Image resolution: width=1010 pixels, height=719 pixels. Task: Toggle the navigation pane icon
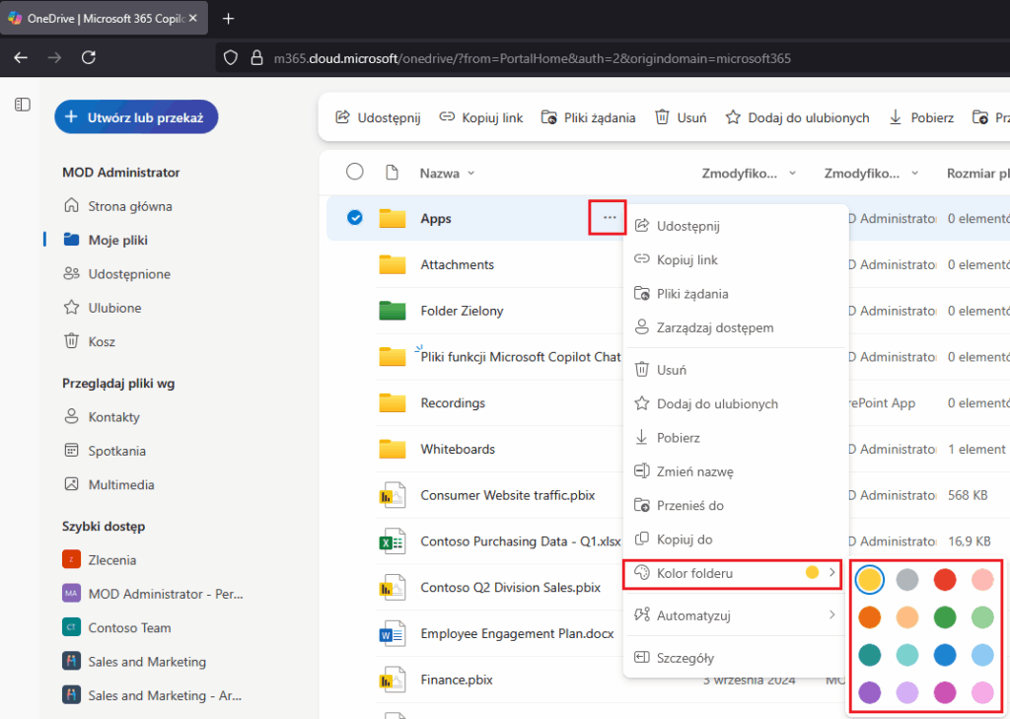click(23, 105)
